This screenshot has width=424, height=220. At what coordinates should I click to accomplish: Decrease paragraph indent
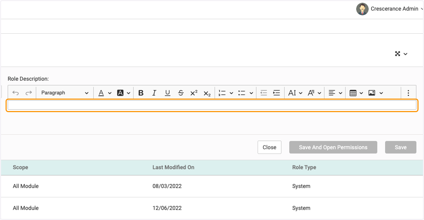[264, 93]
